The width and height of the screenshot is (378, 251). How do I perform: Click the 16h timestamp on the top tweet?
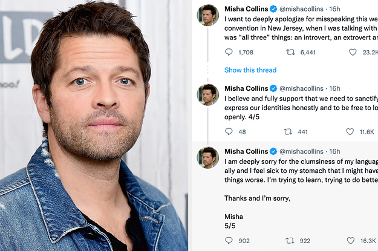click(x=334, y=10)
